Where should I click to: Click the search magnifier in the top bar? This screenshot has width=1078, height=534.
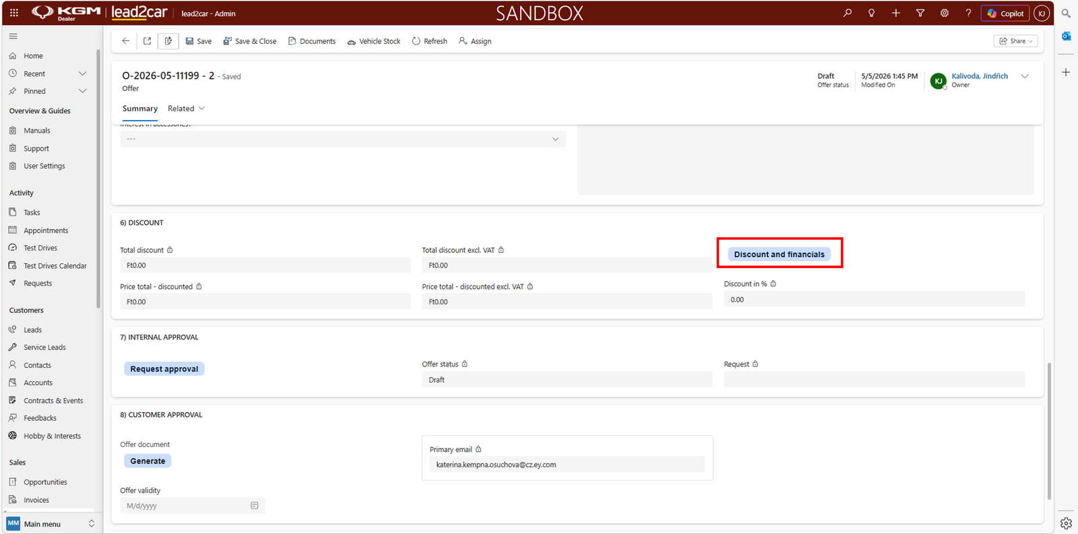point(848,13)
